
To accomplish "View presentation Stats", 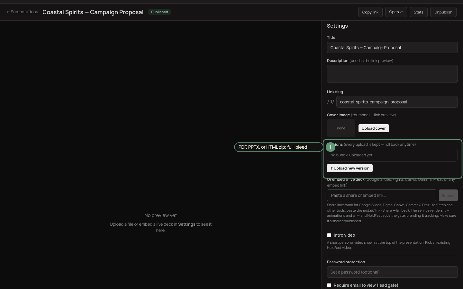I will [x=418, y=12].
